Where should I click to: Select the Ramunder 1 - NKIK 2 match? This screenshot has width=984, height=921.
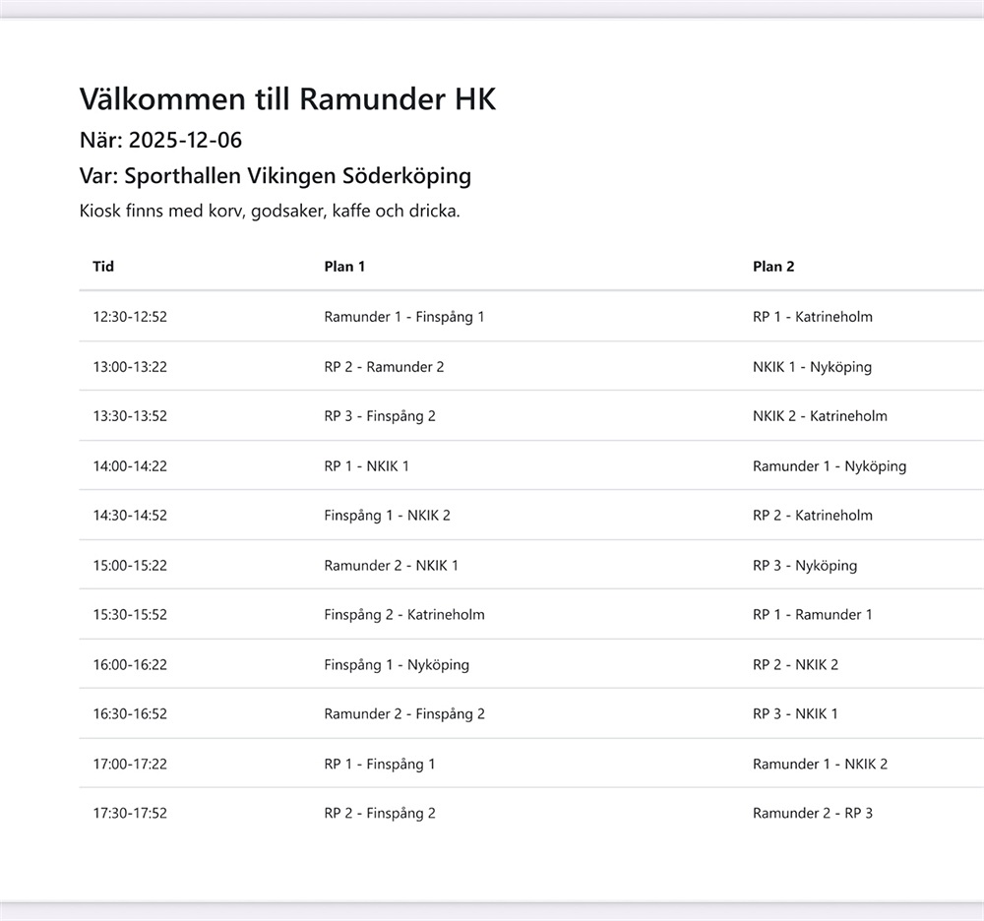[x=820, y=765]
